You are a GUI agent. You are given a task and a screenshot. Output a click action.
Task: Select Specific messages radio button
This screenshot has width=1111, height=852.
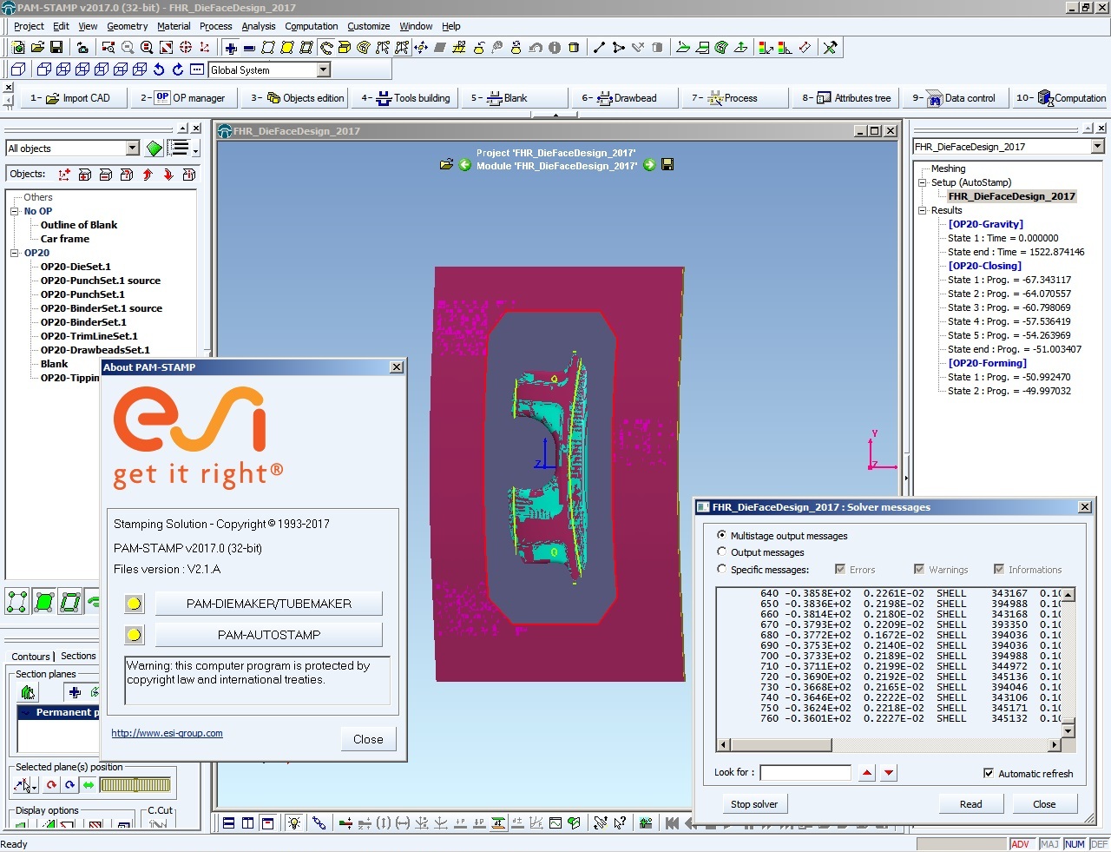coord(721,569)
